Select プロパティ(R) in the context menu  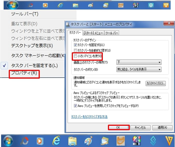pyautogui.click(x=24, y=73)
